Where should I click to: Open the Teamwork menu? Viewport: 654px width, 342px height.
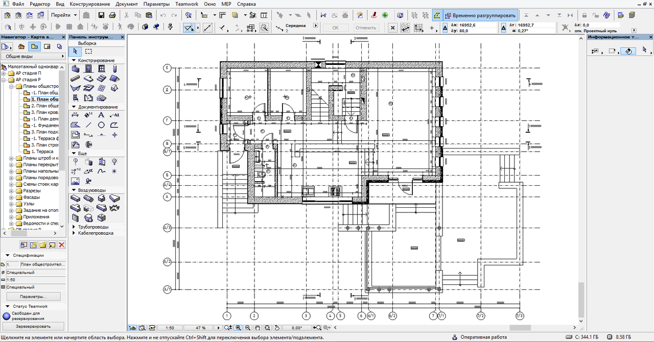187,4
